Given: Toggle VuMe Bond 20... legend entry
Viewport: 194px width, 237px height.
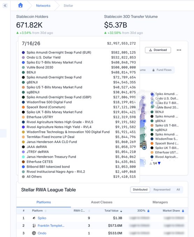Looking at the screenshot, I should click(x=165, y=108).
